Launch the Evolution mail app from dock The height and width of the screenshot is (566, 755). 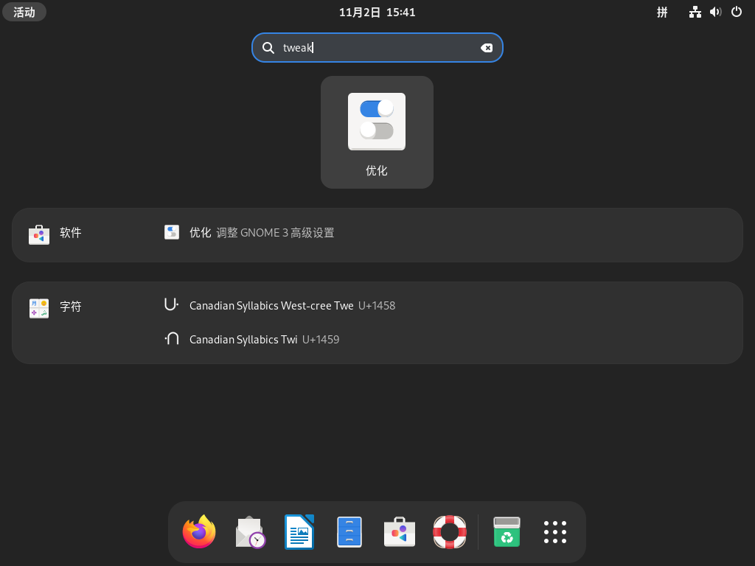(250, 532)
